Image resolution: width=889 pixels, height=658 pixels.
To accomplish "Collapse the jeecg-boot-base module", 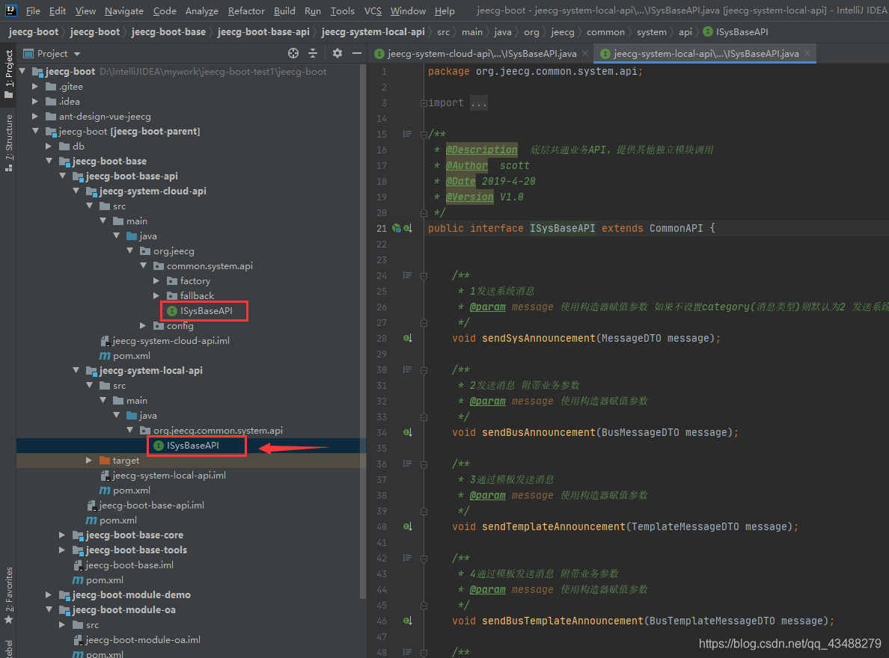I will tap(49, 161).
